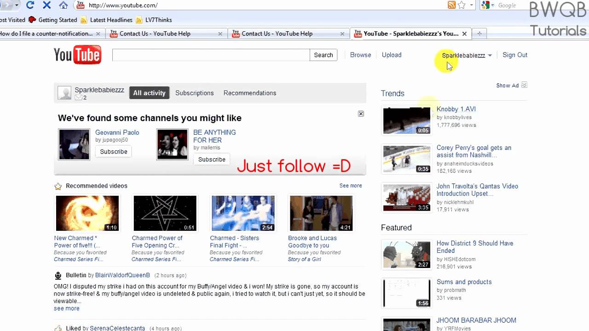Open How District 9 Should Have Ended

point(475,247)
